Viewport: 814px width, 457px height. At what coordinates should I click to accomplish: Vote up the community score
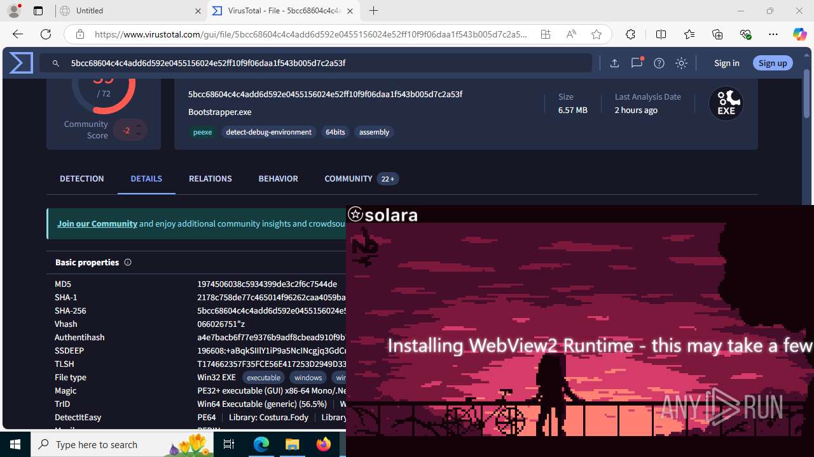(139, 125)
